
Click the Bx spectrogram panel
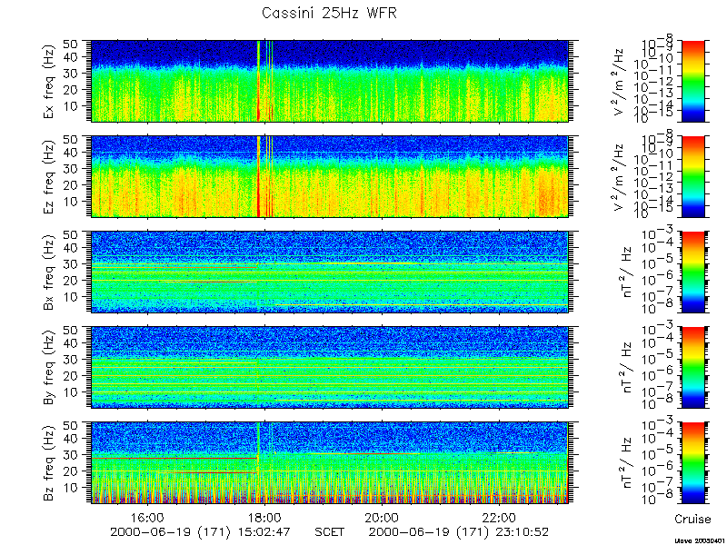coord(330,272)
